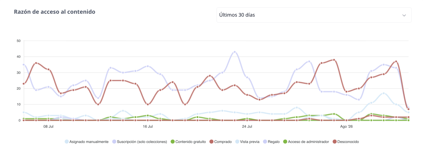Toggle the Regalo legend entry
Screen dimensions: 423x153
271,142
